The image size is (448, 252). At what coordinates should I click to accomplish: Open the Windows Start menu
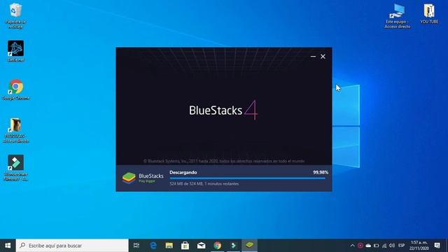(8, 246)
